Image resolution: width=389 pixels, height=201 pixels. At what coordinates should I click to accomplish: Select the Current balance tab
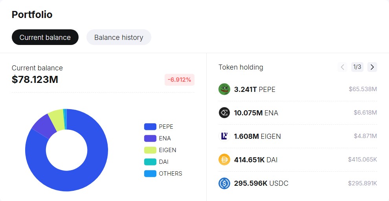45,38
